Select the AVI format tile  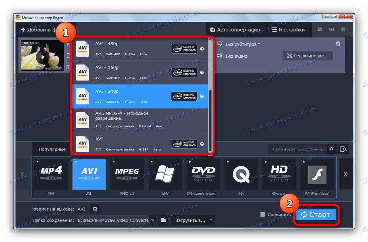click(x=89, y=174)
